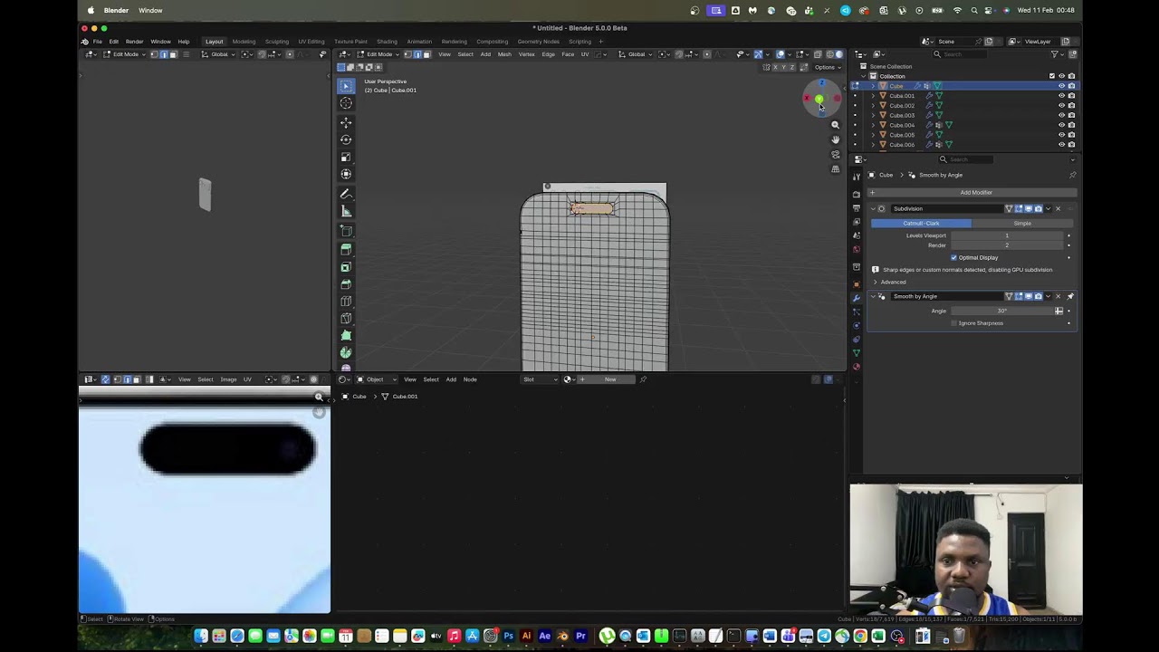Click the viewport pan hand icon
1159x652 pixels.
click(x=835, y=139)
